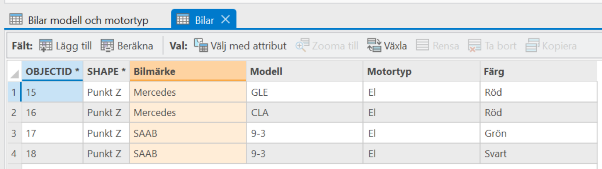This screenshot has height=169, width=602.
Task: Click the Modell column header
Action: (x=304, y=71)
